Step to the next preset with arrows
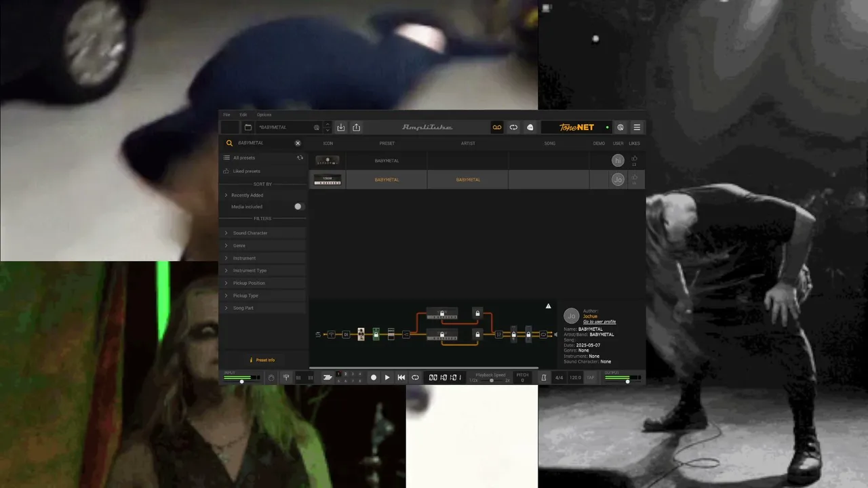Viewport: 868px width, 488px height. pyautogui.click(x=328, y=130)
